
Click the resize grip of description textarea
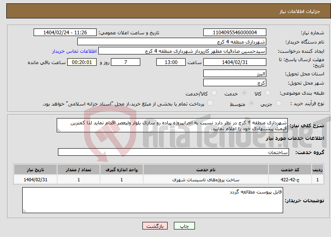point(59,130)
